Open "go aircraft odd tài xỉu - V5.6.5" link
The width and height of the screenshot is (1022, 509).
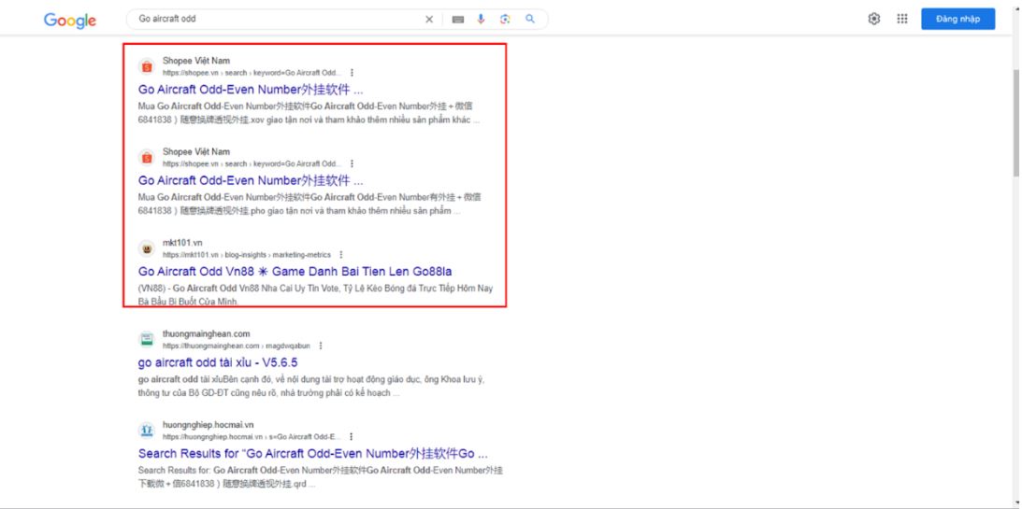click(x=218, y=362)
